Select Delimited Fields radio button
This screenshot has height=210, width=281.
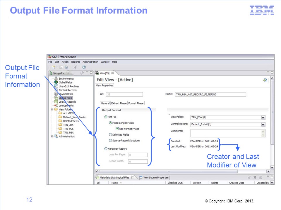coord(110,134)
